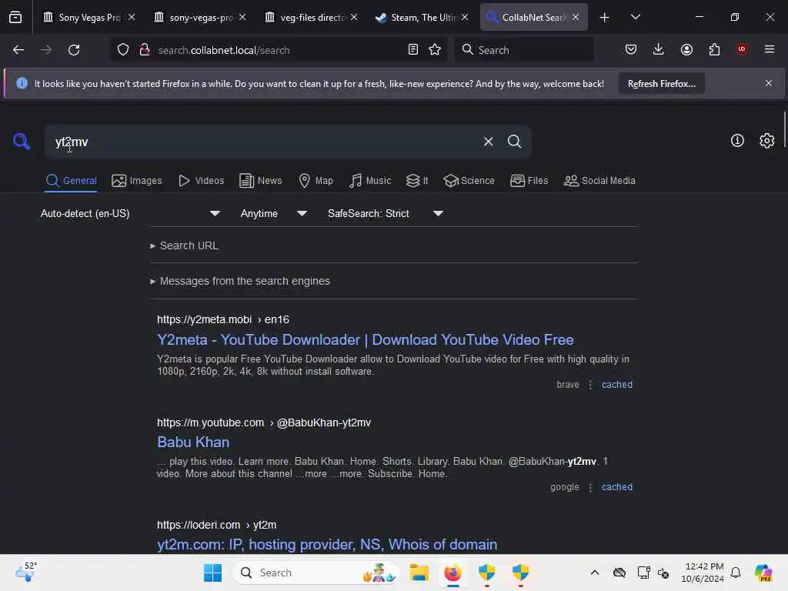Go forward to the next page
Screen dimensions: 788x591
(x=46, y=50)
